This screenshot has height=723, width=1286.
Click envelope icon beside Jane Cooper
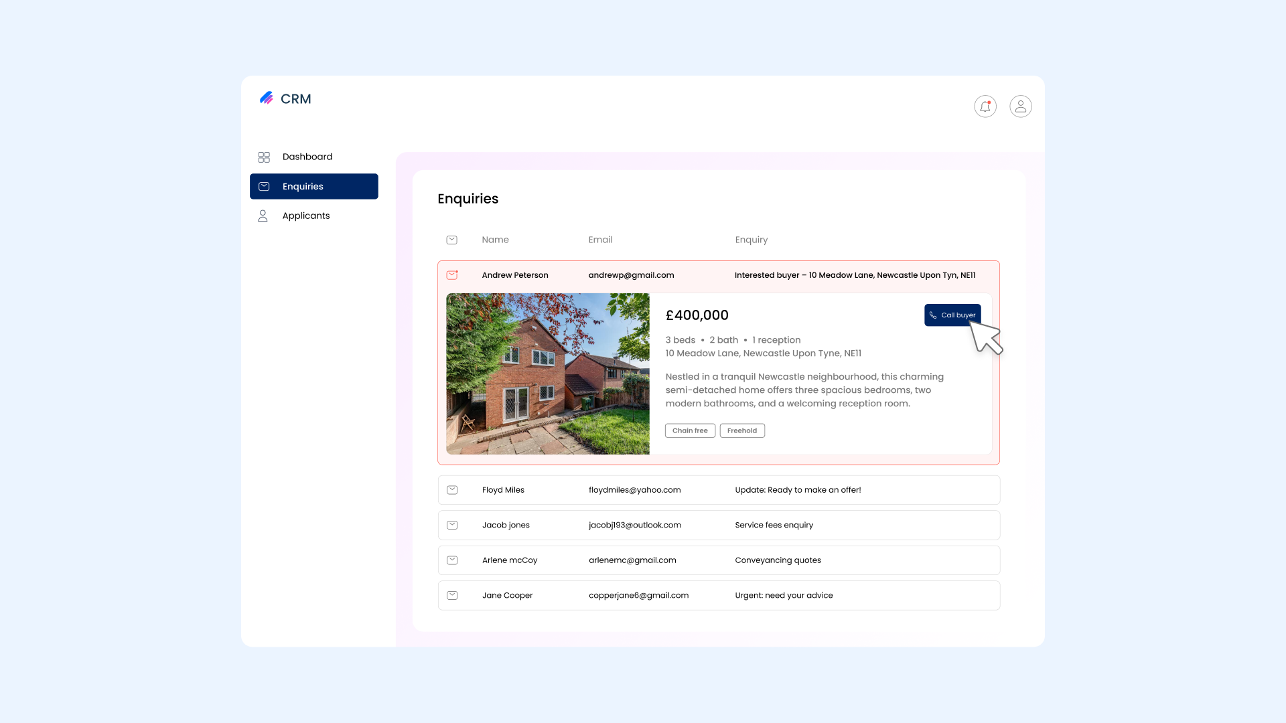click(452, 595)
